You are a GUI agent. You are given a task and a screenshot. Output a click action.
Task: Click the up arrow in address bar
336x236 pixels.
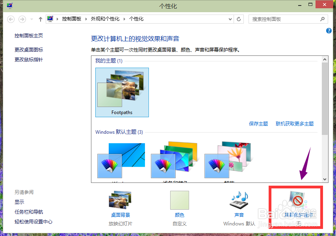40,19
